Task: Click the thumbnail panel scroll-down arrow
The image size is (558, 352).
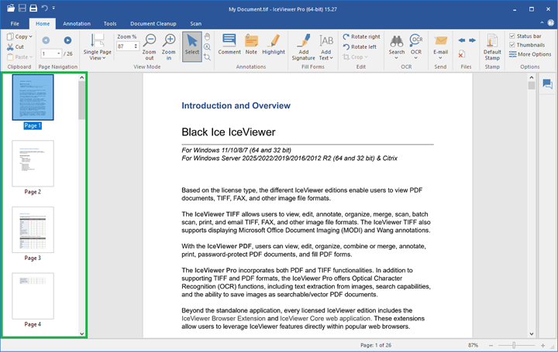Action: pos(82,333)
